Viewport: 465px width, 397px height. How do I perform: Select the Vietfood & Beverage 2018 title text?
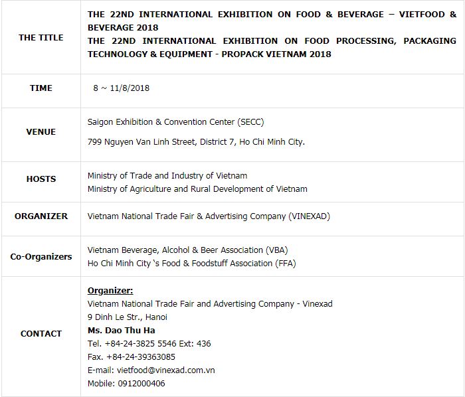pos(272,21)
